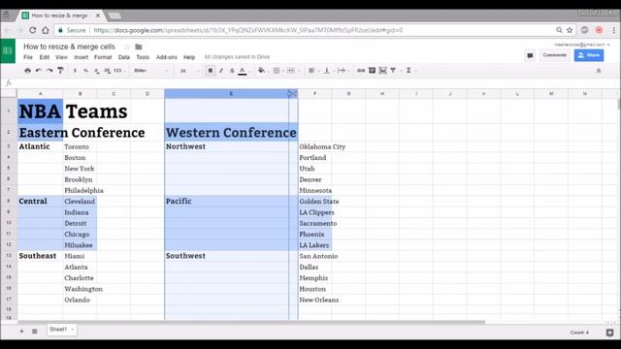Select column E header
The height and width of the screenshot is (349, 621).
[x=231, y=94]
